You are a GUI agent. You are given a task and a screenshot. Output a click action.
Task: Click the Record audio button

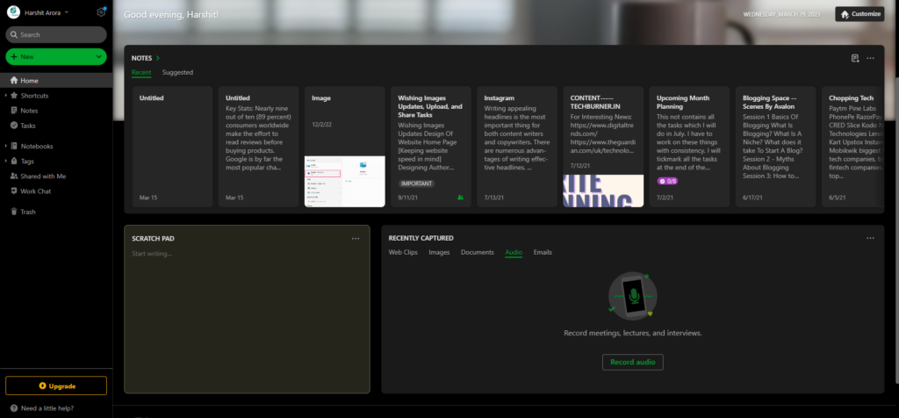(632, 362)
